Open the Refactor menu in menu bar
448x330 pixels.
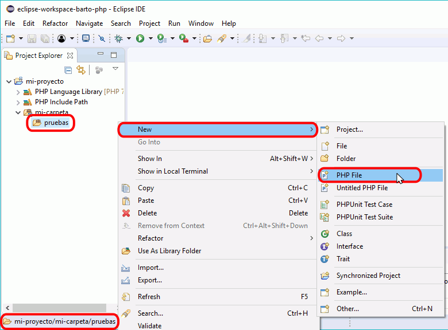coord(55,23)
